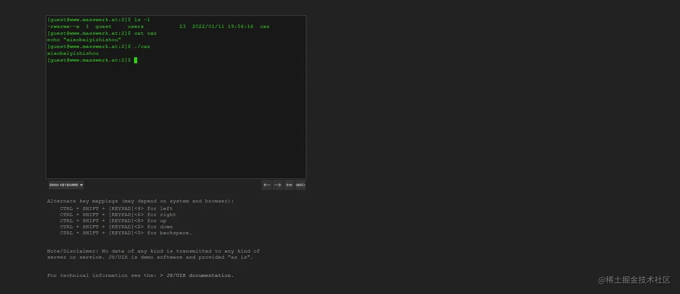Click the 'ls -l' command text

[x=142, y=20]
